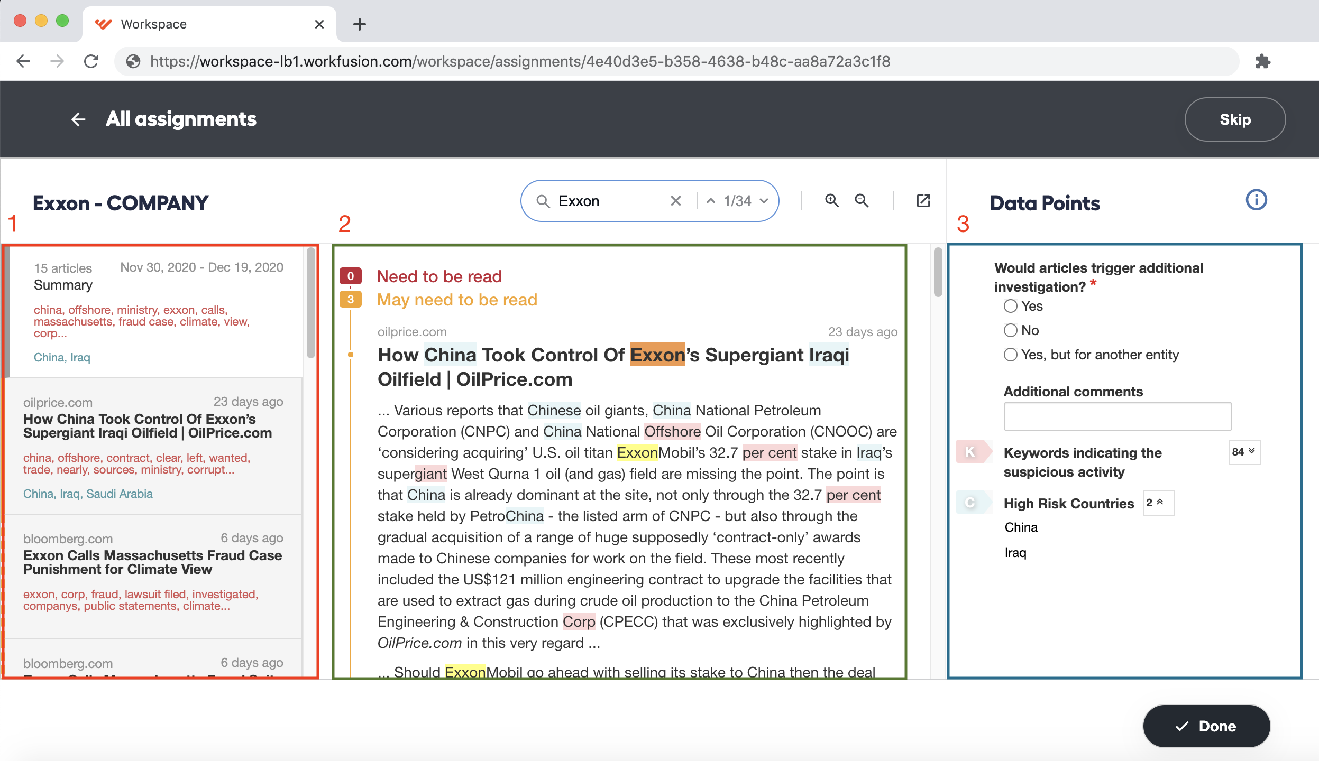
Task: Click the May need to be read label
Action: coord(456,300)
